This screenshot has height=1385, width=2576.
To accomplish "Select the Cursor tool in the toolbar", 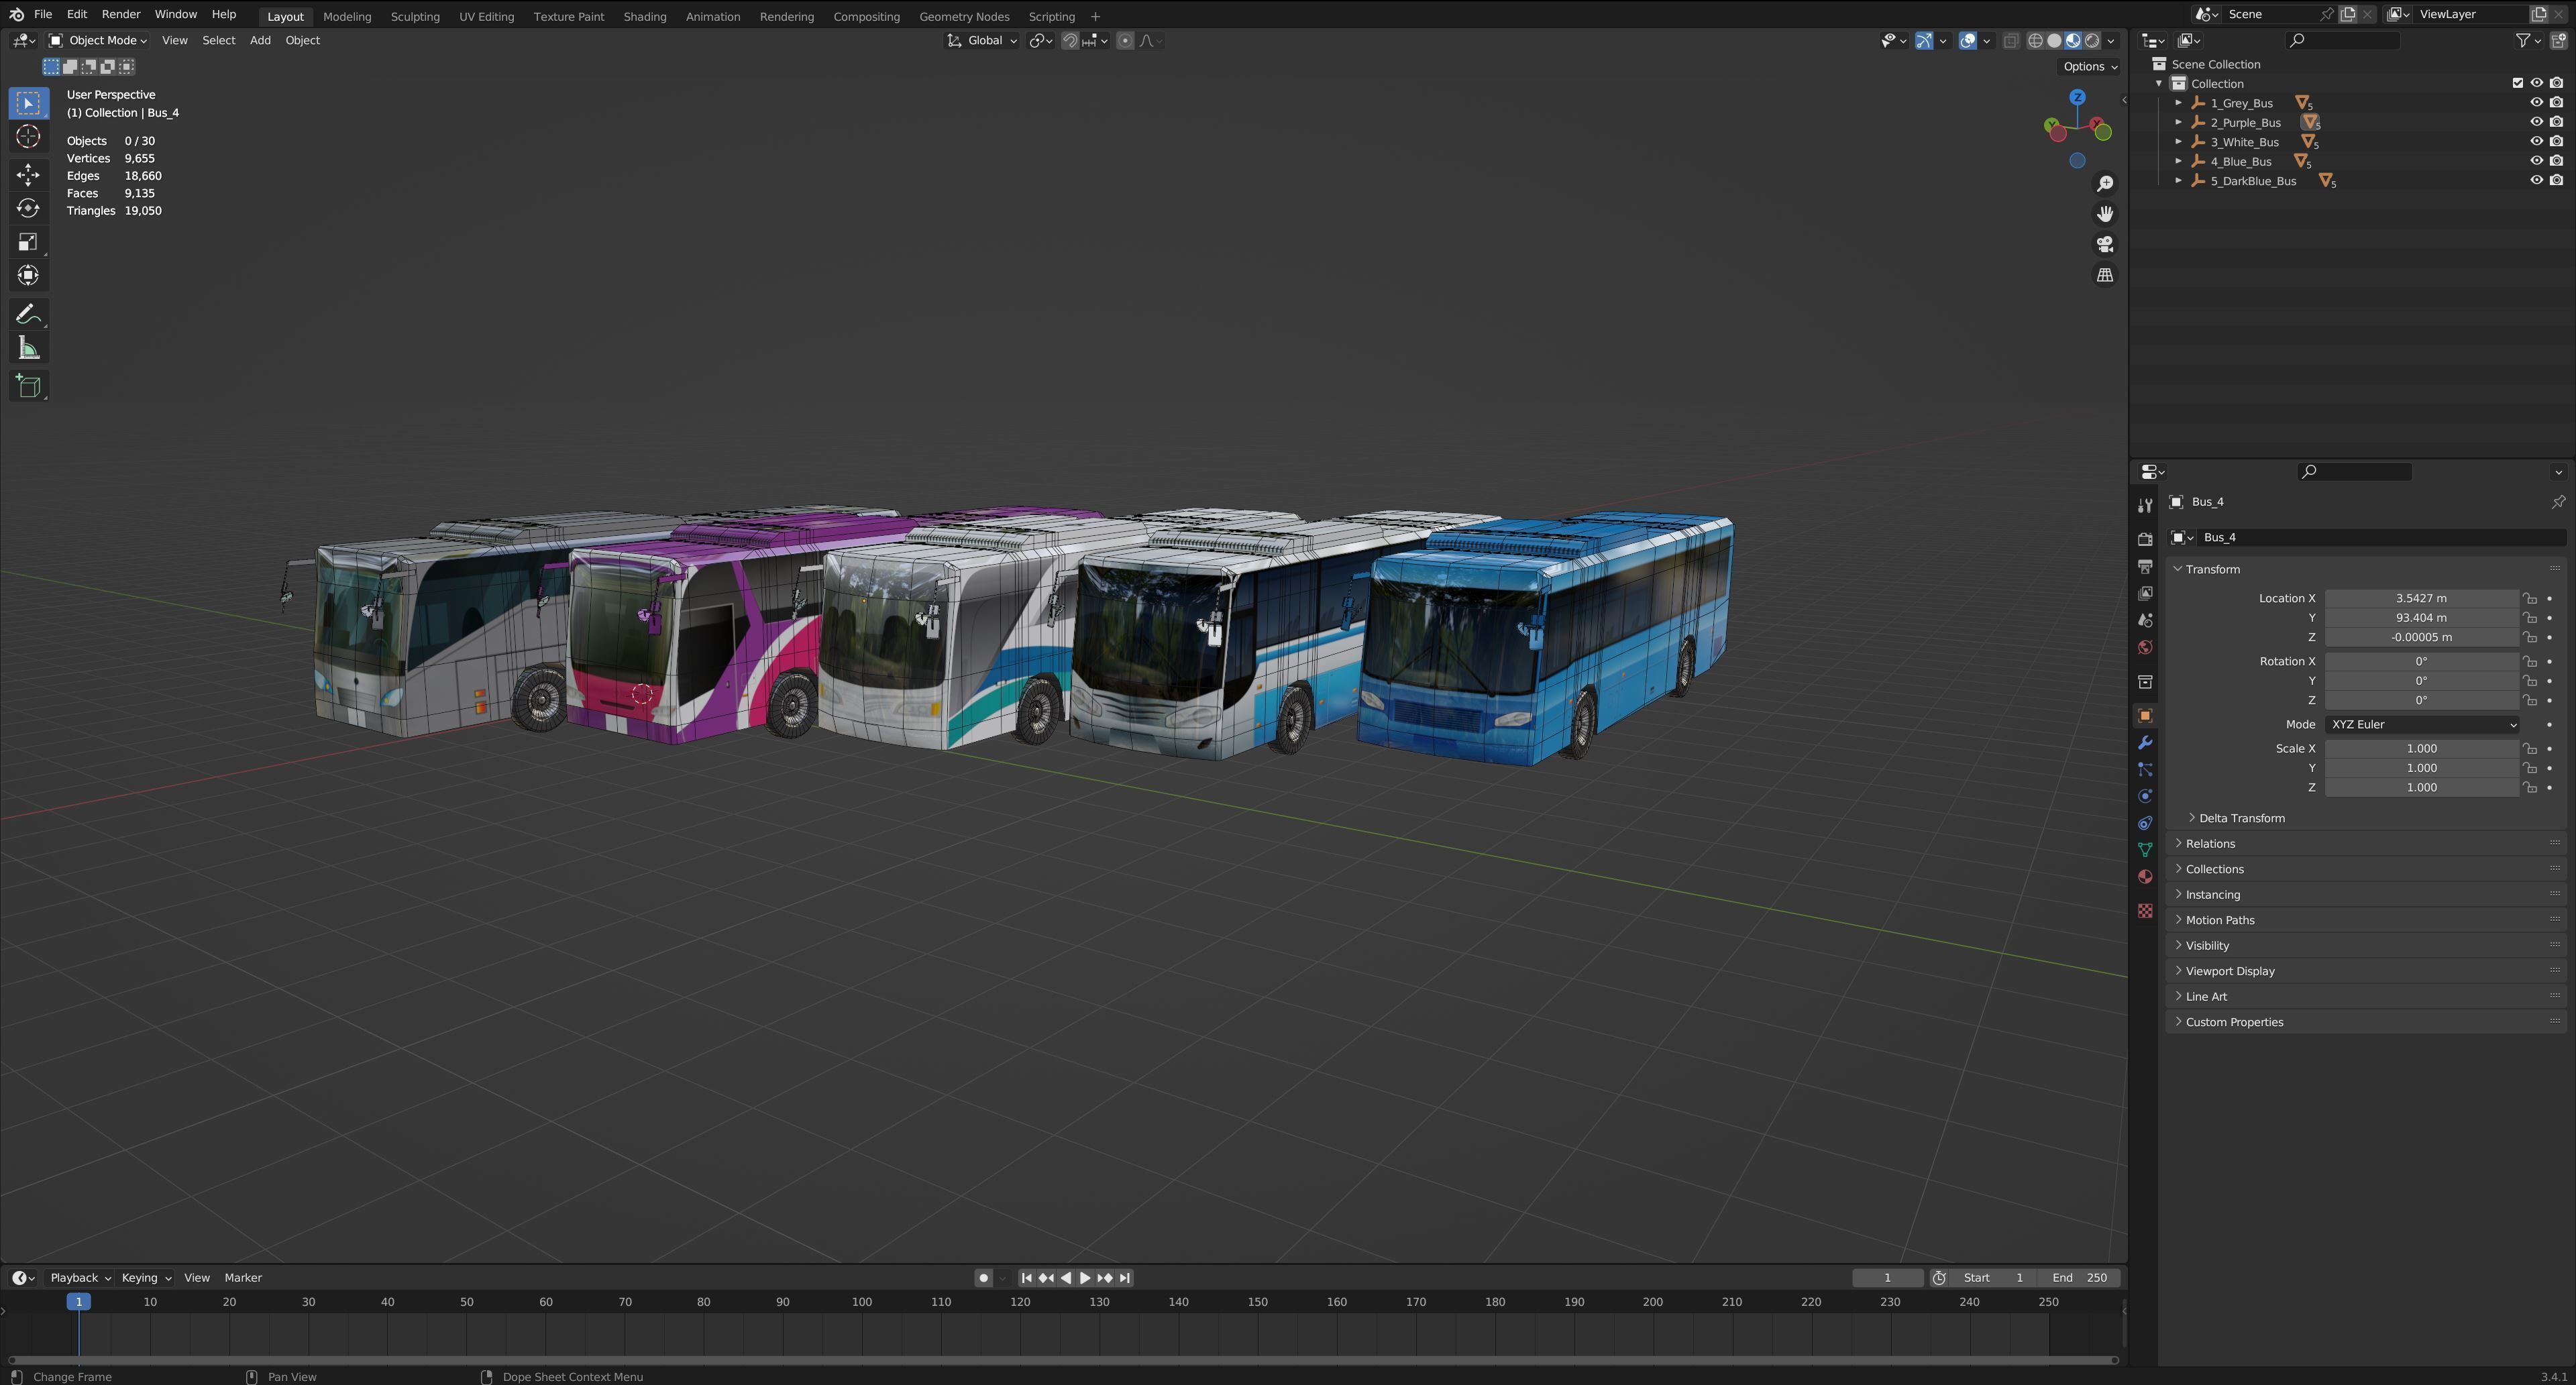I will click(28, 137).
